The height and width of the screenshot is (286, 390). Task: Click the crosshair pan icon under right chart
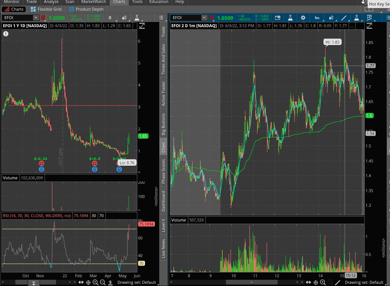316,282
